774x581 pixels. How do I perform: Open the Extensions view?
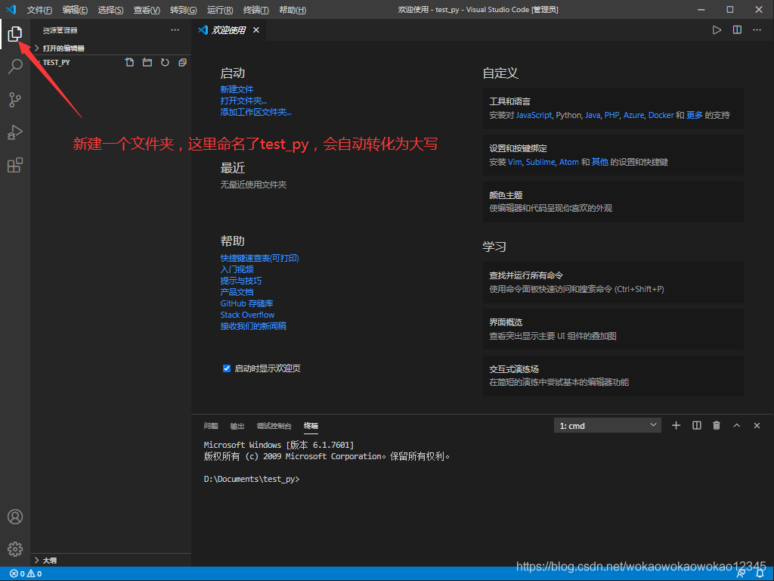[x=15, y=165]
